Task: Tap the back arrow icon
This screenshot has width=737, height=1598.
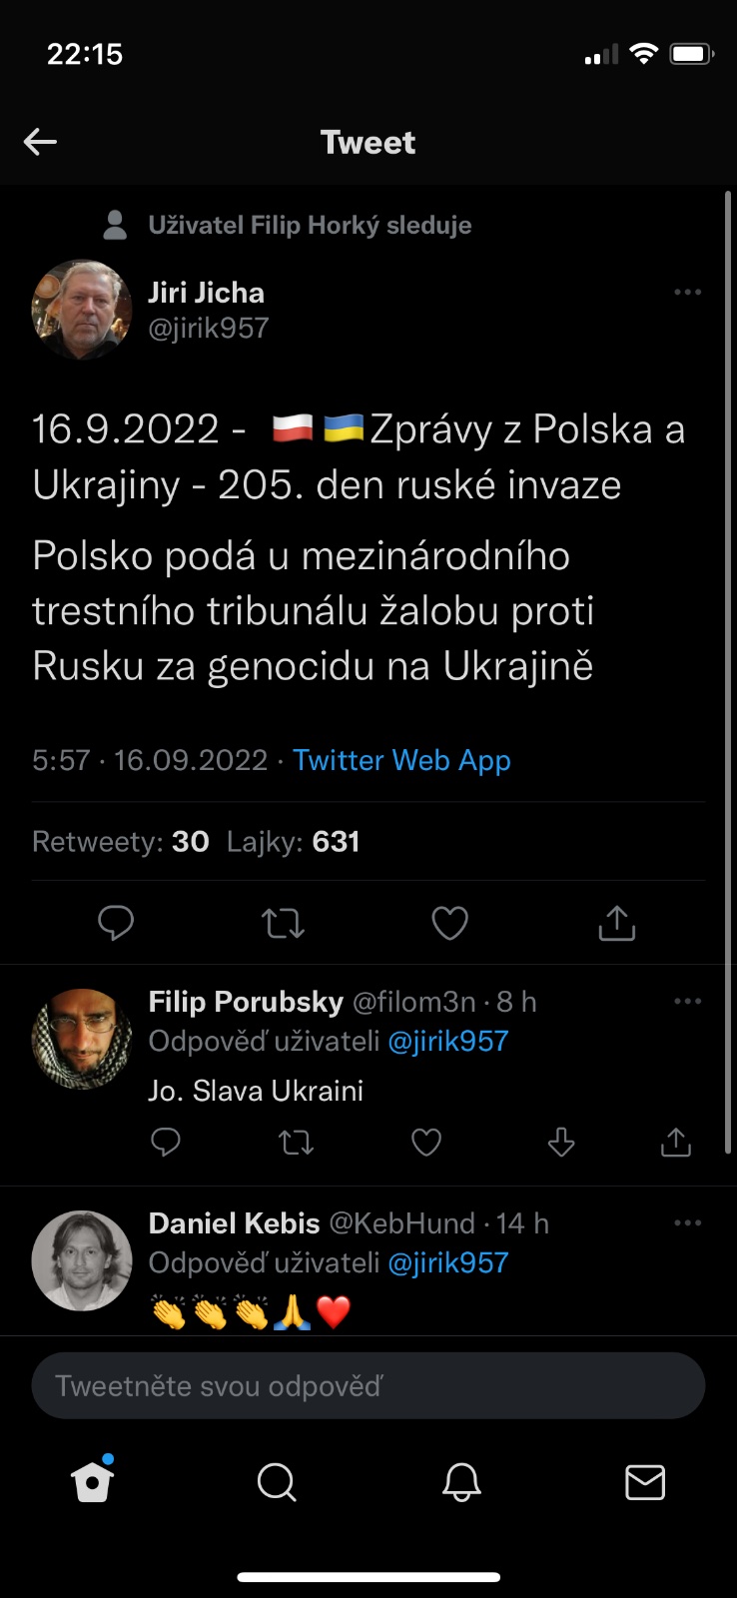Action: 40,142
